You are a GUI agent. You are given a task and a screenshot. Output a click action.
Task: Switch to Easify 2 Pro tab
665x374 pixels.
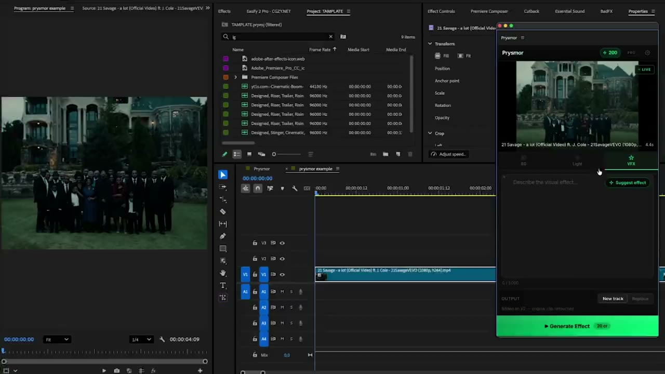(268, 11)
